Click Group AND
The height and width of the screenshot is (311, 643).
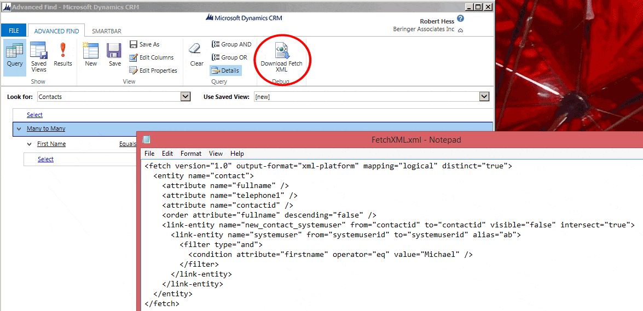click(231, 44)
